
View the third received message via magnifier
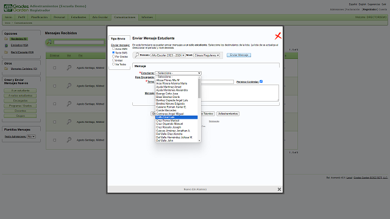[x=69, y=104]
